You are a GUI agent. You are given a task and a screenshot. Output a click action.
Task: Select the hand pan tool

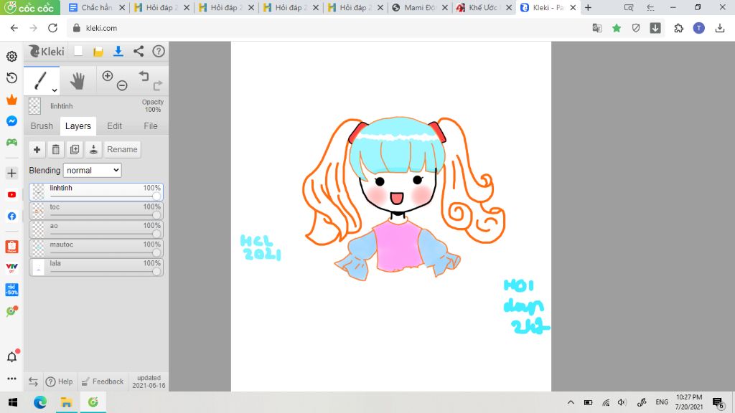point(78,80)
